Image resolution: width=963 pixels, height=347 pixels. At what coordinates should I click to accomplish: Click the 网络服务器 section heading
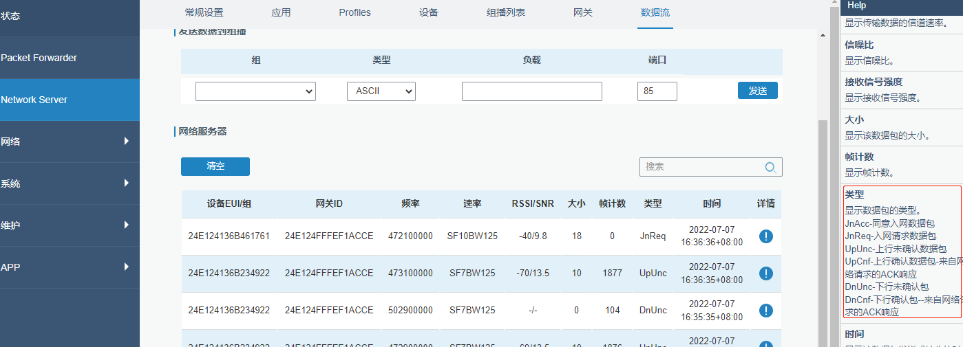tap(202, 131)
